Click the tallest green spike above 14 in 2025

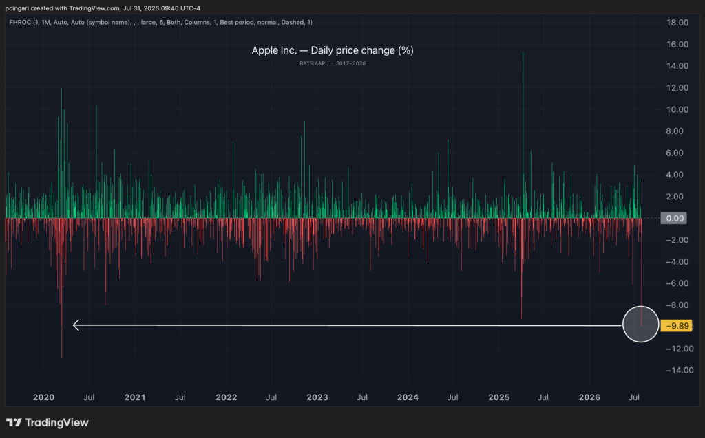(523, 135)
